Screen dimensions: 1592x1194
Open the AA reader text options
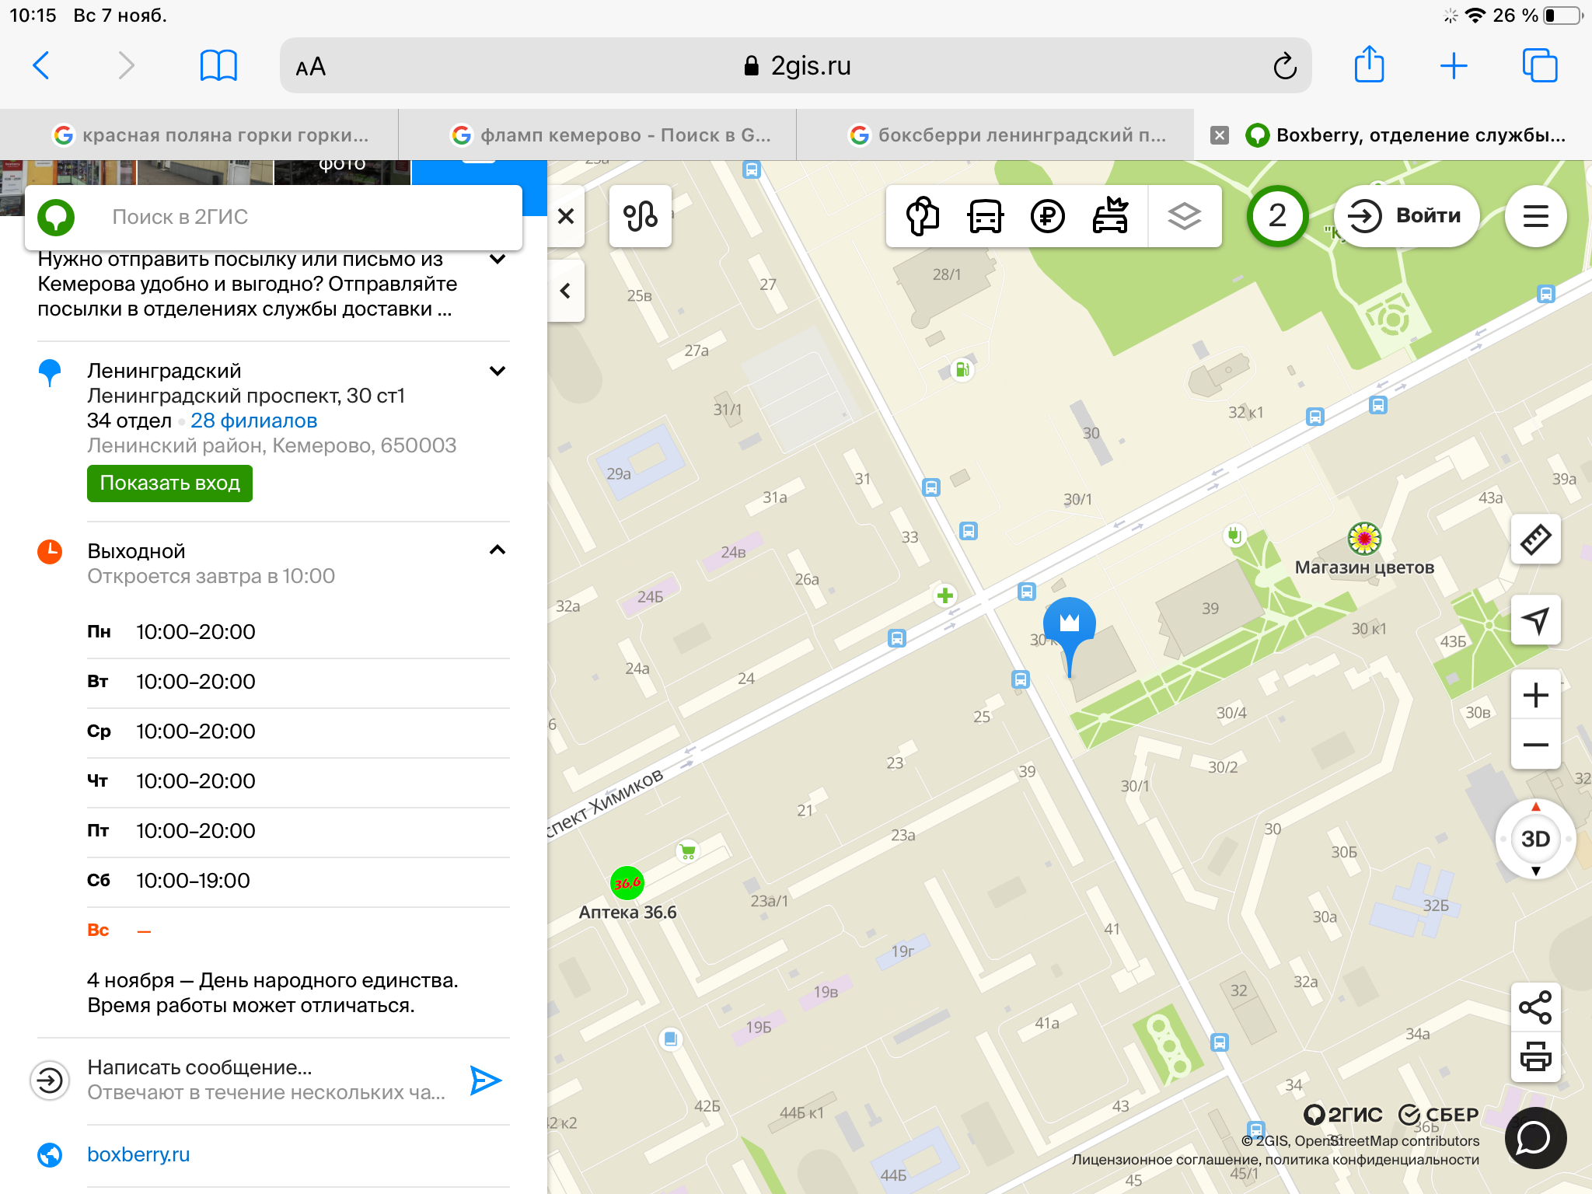(311, 67)
